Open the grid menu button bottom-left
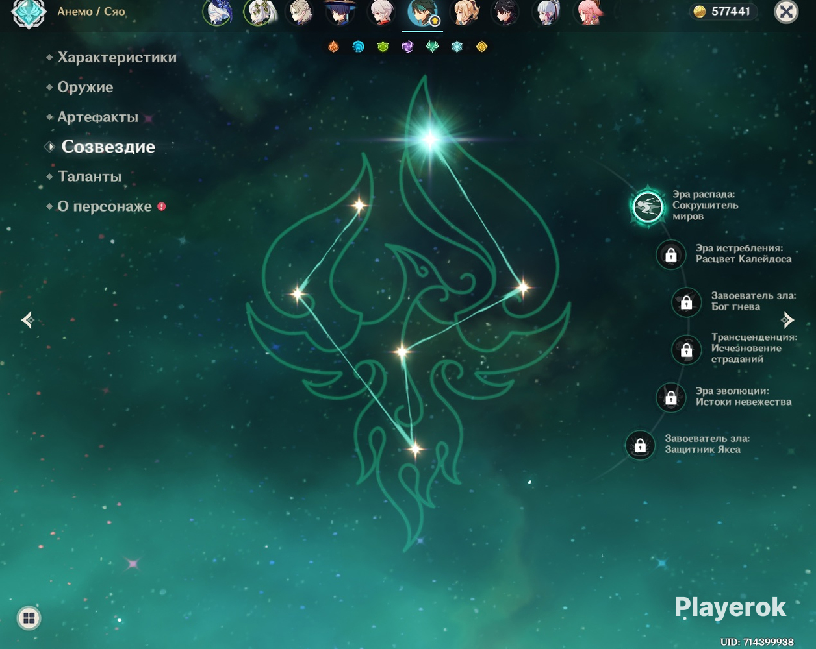The height and width of the screenshot is (649, 816). tap(29, 618)
